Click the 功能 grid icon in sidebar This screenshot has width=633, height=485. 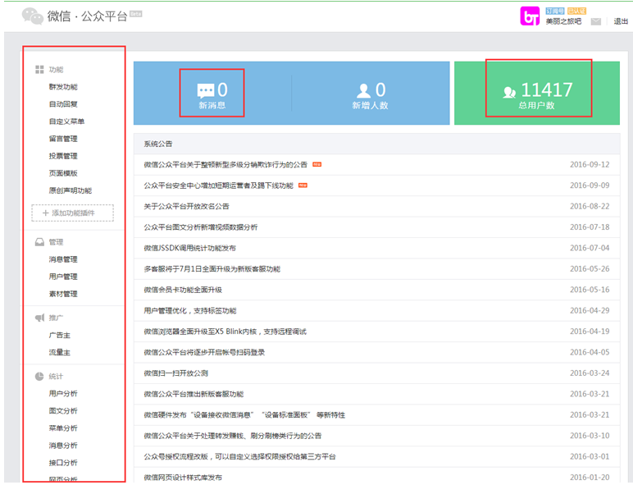coord(39,70)
